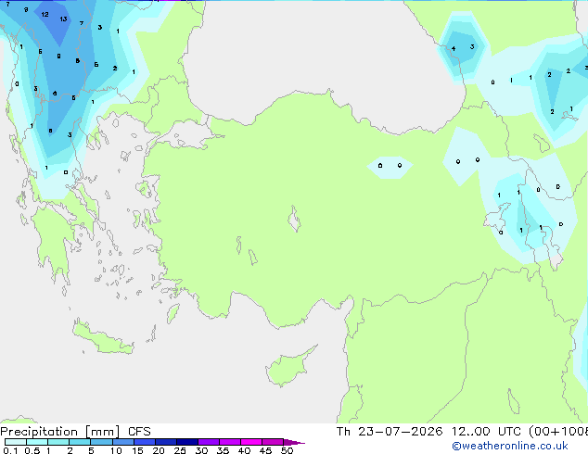Click the legend swatch between 5 and 10
This screenshot has height=454, width=588.
tap(101, 442)
